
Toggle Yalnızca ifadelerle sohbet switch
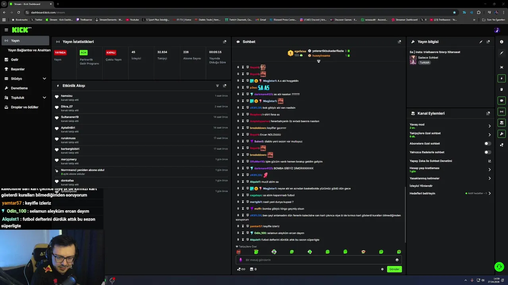click(x=487, y=152)
